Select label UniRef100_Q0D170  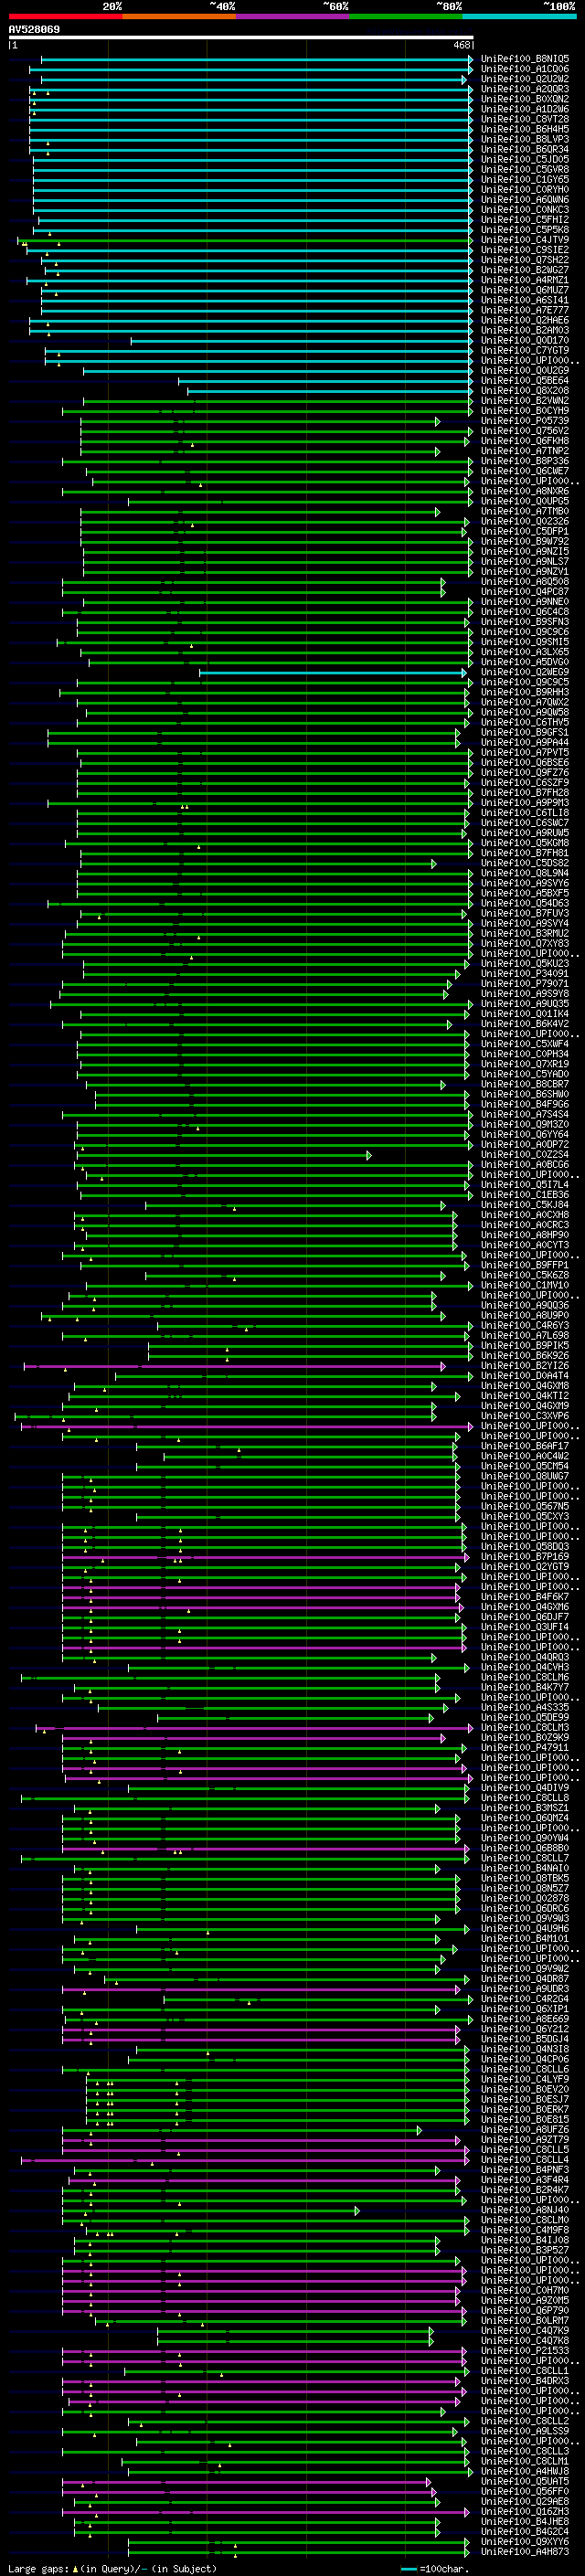tap(525, 340)
